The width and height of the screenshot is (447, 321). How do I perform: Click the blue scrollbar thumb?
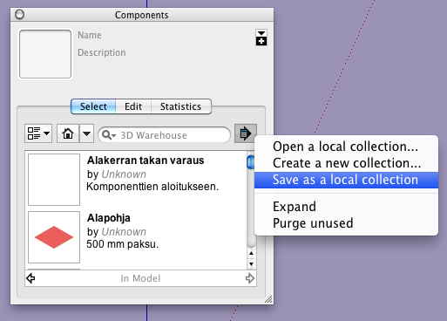[x=251, y=162]
